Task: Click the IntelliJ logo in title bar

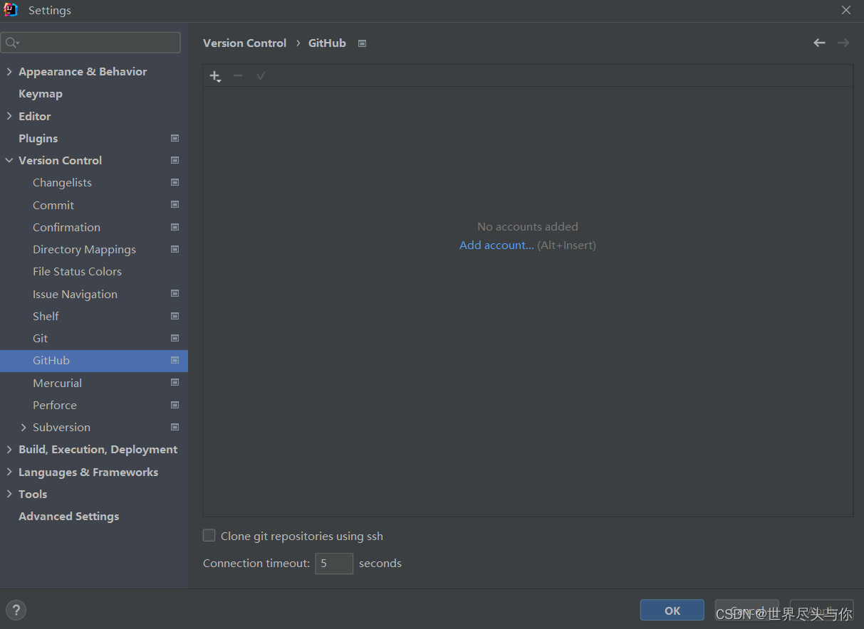Action: coord(11,10)
